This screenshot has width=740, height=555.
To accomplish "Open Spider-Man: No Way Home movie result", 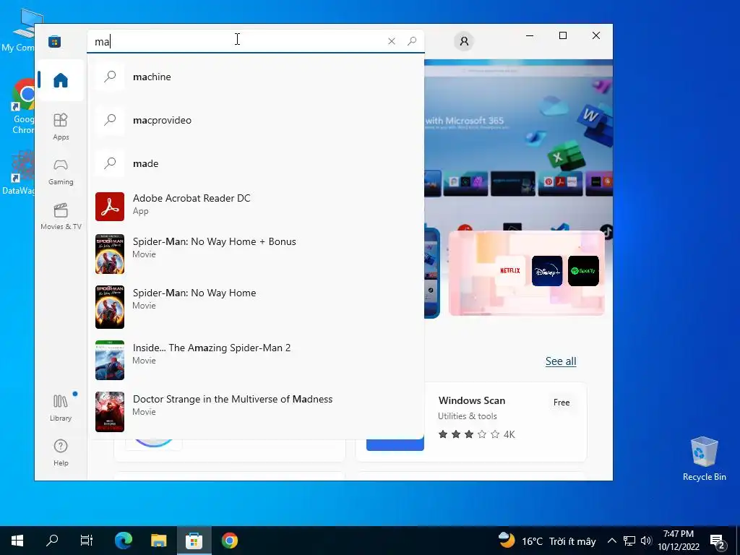I will tap(255, 306).
